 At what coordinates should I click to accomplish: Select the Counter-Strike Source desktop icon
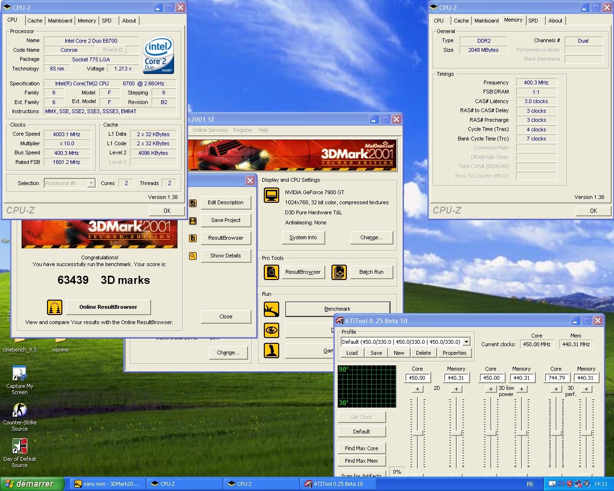pyautogui.click(x=20, y=417)
